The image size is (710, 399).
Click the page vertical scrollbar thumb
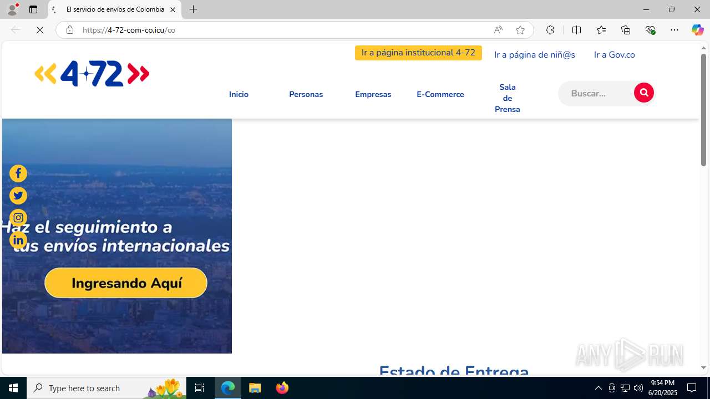tap(703, 110)
